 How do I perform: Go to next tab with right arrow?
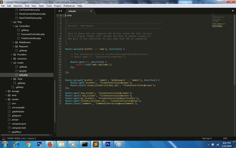coord(62,11)
